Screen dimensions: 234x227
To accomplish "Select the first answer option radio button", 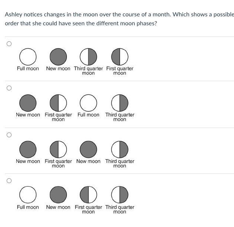I will click(9, 44).
